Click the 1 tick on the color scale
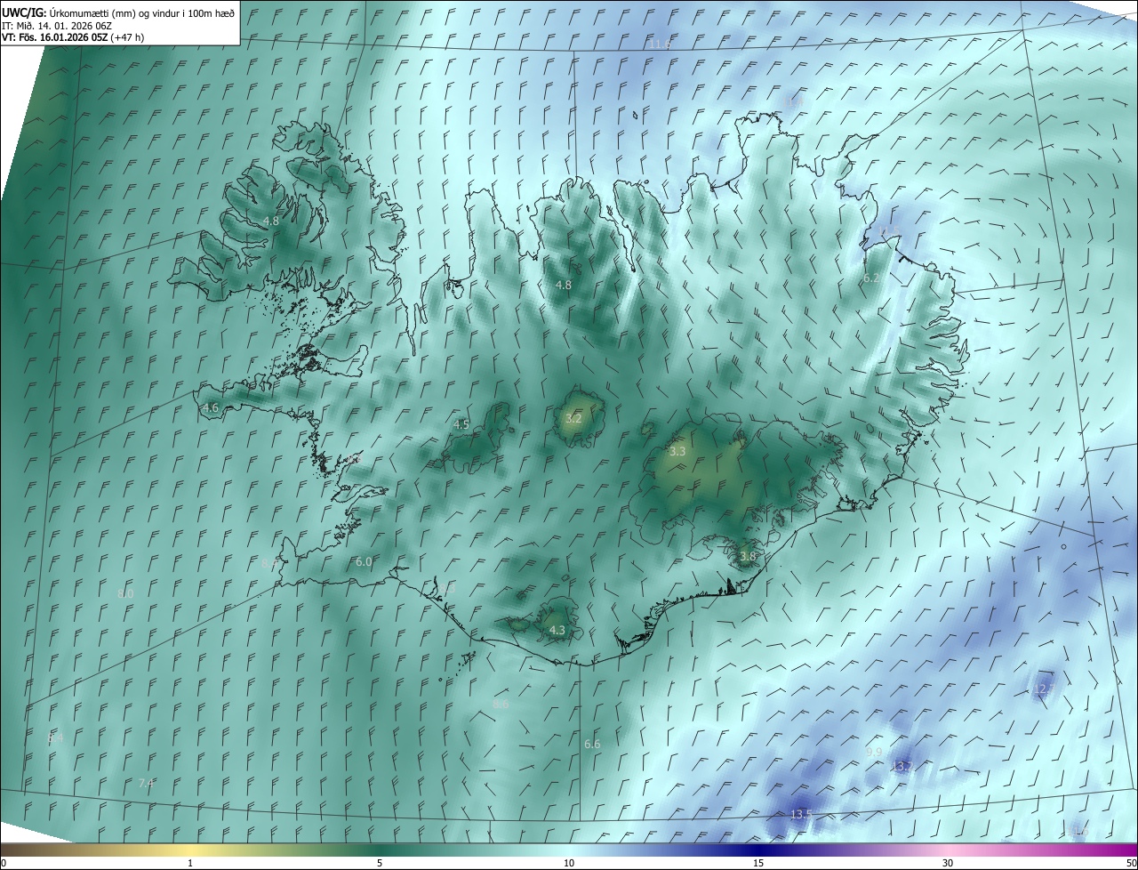1138x870 pixels. pyautogui.click(x=190, y=863)
